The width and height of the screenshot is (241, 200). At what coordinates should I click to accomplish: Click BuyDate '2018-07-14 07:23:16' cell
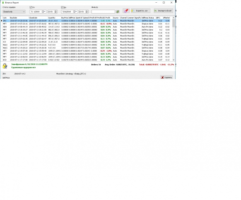[19, 24]
